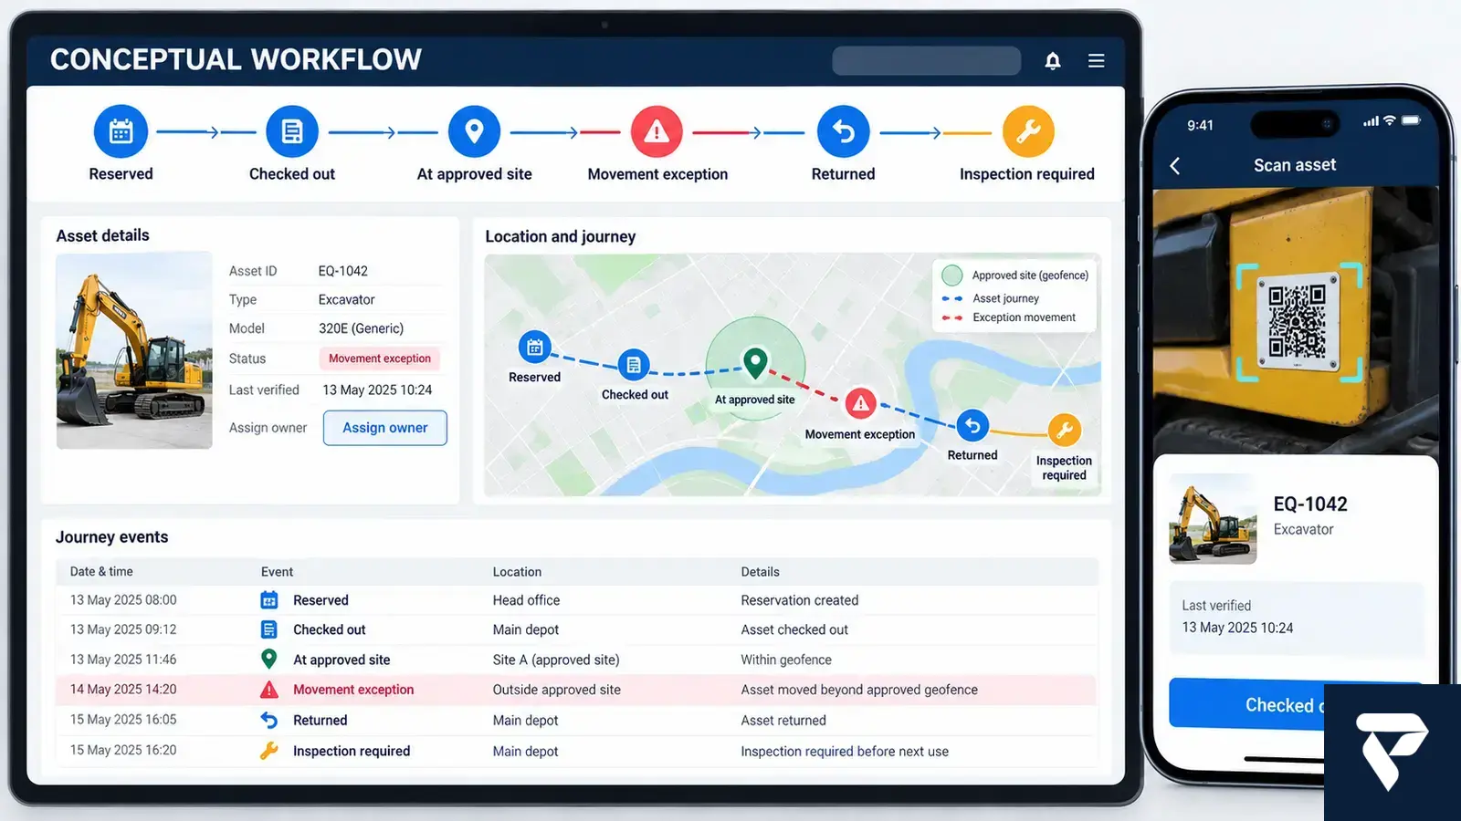The image size is (1461, 821).
Task: Select the 15 May 2025 16:05 cell
Action: click(x=123, y=720)
